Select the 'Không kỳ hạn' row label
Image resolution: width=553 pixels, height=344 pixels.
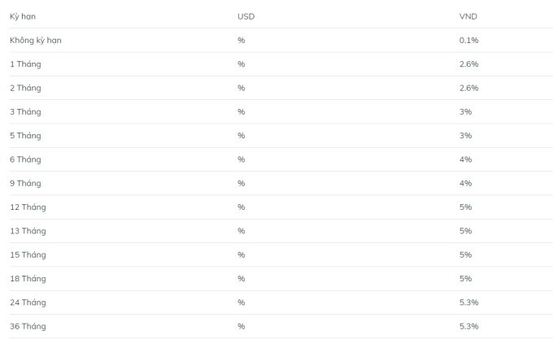point(35,40)
